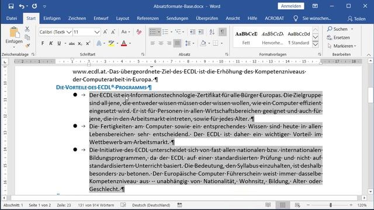The width and height of the screenshot is (374, 210).
Task: Apply yellow text highlight color
Action: coord(111,43)
